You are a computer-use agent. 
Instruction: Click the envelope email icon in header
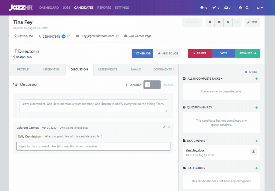(219, 22)
